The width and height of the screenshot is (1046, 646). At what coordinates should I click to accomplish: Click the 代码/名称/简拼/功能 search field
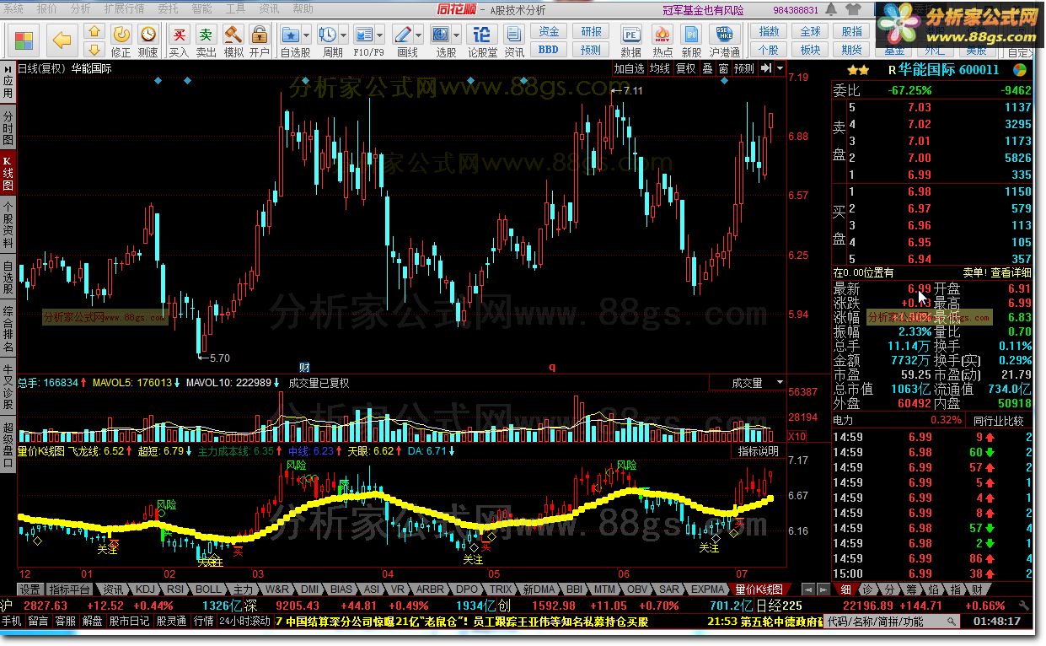(x=891, y=622)
